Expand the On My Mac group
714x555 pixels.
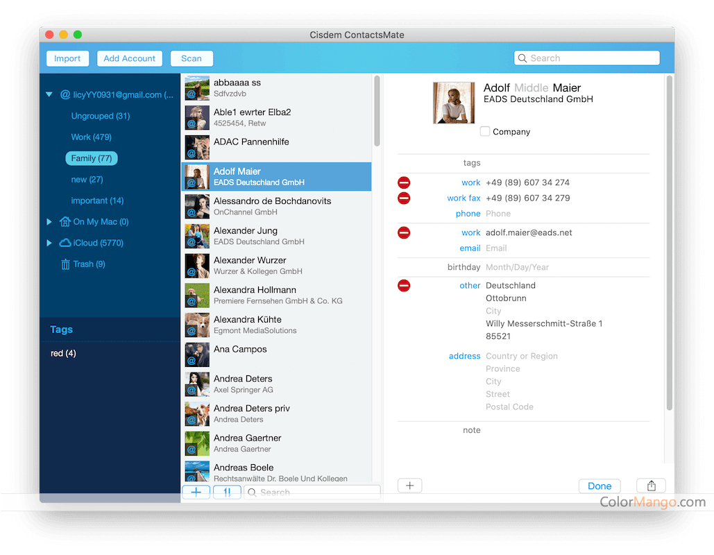(x=49, y=222)
